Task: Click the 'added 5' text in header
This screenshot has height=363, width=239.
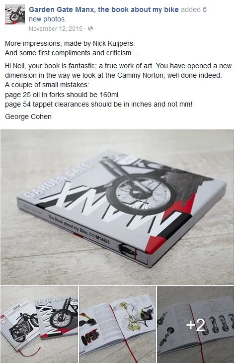Action: 193,9
